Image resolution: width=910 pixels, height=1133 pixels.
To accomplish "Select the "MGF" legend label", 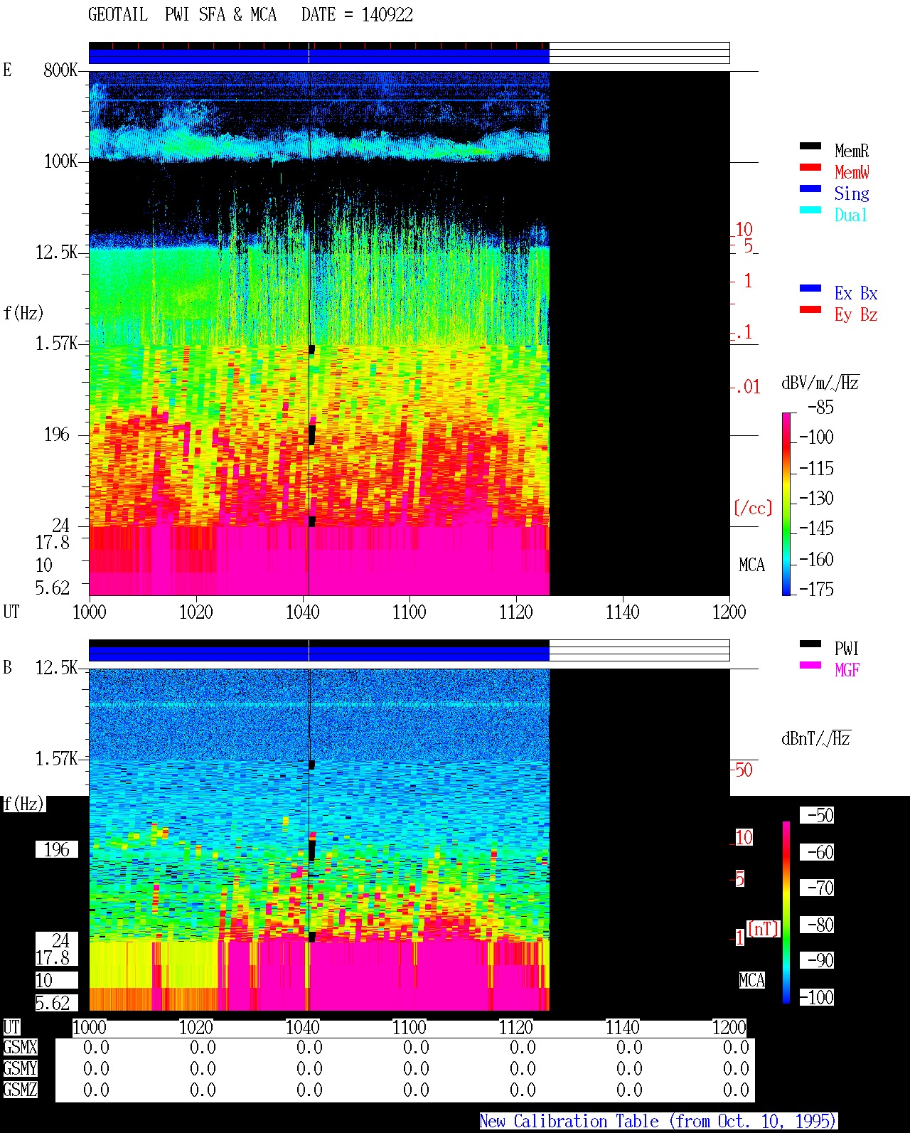I will point(847,670).
